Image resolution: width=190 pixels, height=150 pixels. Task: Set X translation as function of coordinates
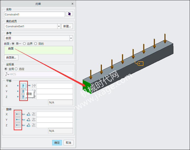[34, 86]
